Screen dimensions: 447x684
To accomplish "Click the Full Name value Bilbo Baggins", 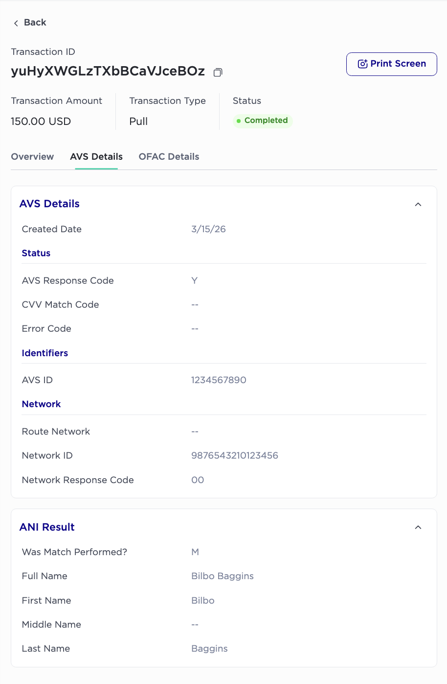I will click(223, 576).
